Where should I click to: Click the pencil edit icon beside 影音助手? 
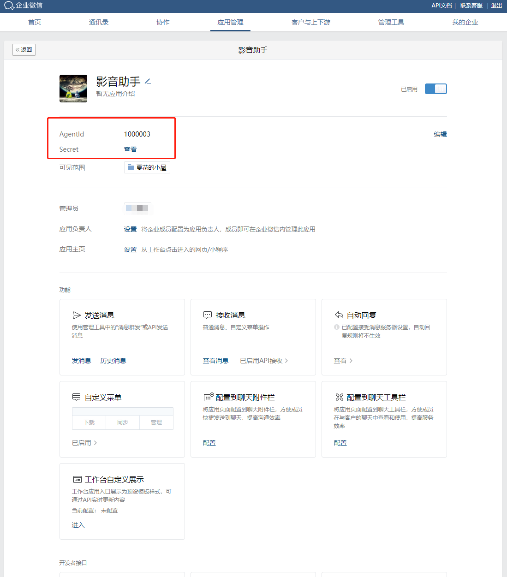point(148,82)
